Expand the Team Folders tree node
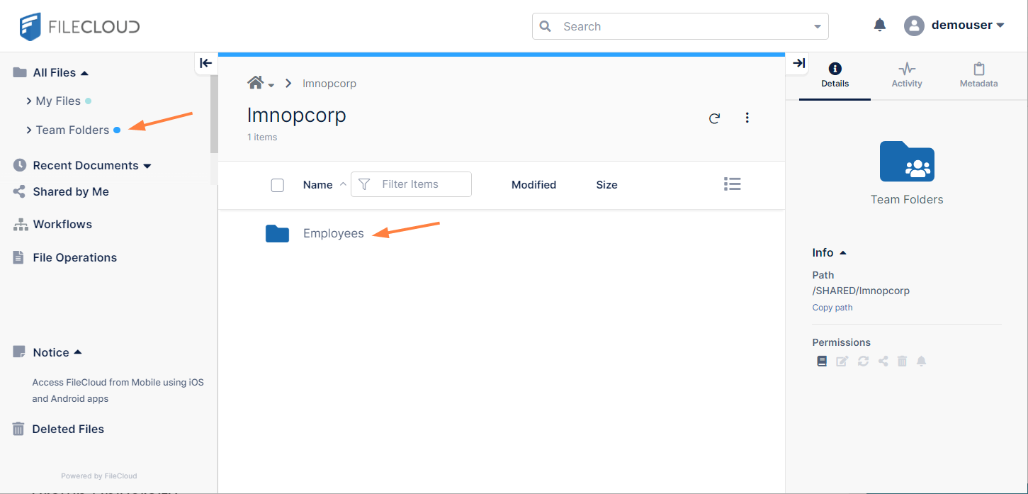Viewport: 1028px width, 494px height. (29, 130)
